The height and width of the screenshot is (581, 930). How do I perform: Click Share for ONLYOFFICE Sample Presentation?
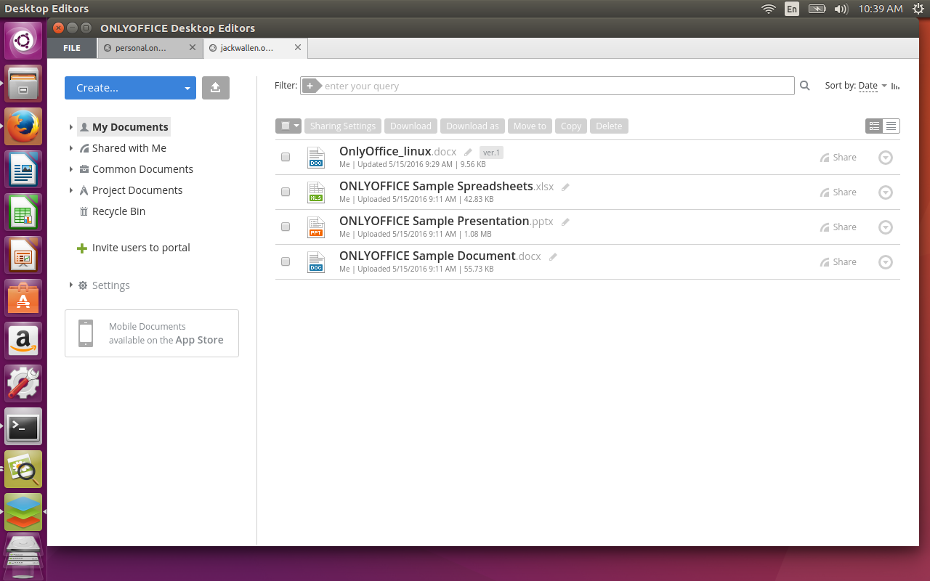click(x=838, y=227)
